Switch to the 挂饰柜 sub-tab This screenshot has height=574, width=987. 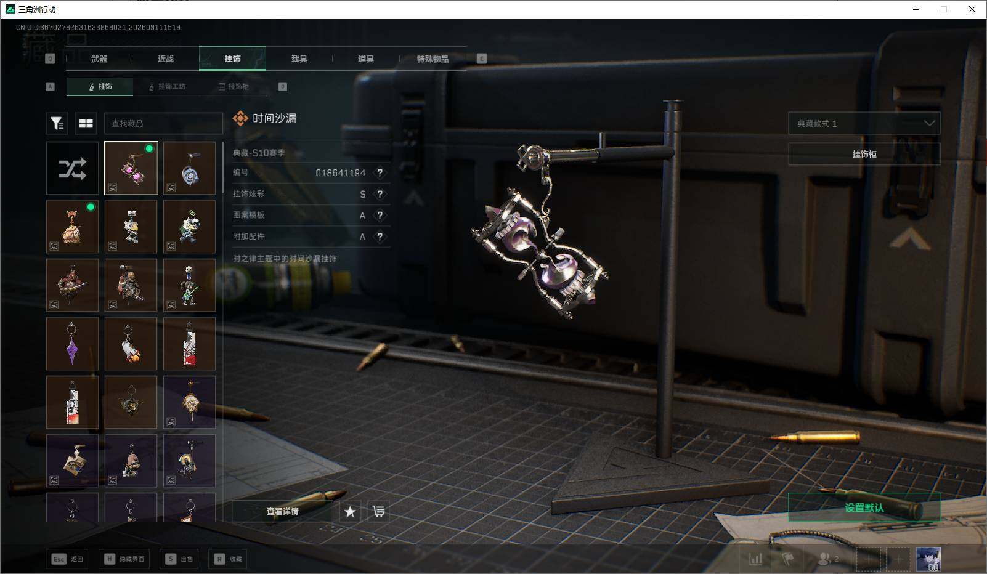(x=234, y=87)
